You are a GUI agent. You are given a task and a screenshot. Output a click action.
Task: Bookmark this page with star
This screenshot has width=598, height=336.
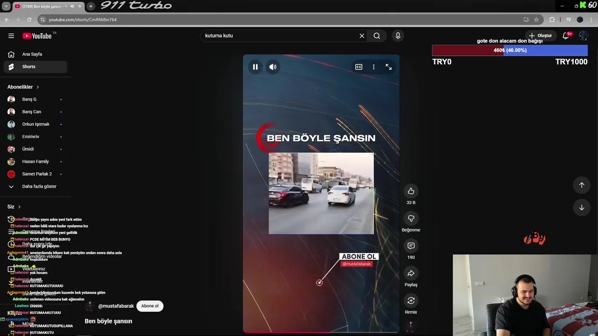pos(536,20)
